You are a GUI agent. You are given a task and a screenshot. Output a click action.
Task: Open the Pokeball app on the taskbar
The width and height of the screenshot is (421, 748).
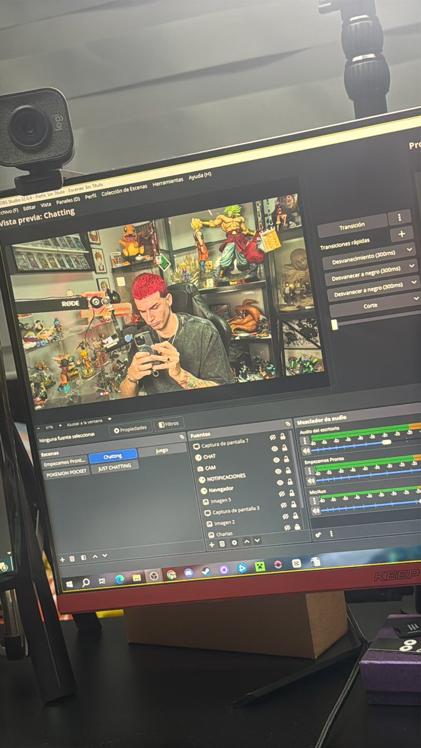(x=278, y=564)
